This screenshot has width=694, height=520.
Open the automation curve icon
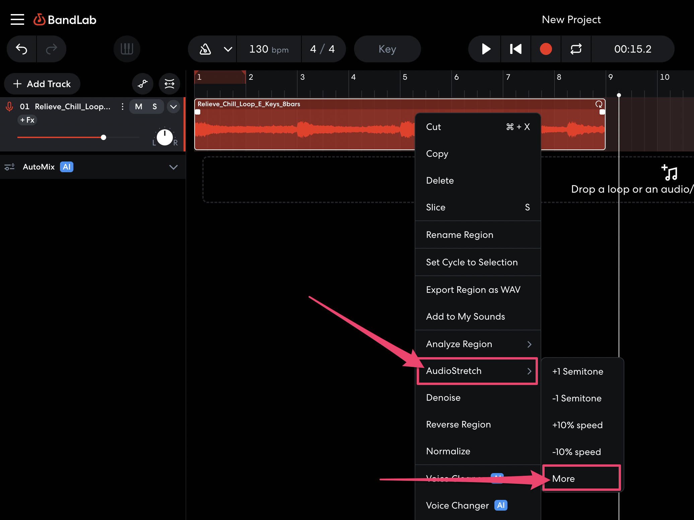coord(143,84)
